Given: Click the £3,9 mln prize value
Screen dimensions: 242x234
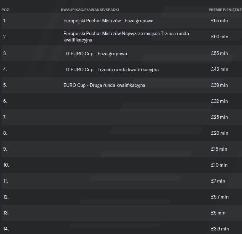Looking at the screenshot, I should point(220,229).
